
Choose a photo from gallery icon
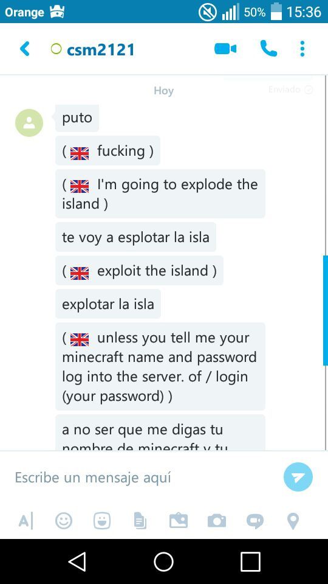(x=179, y=521)
